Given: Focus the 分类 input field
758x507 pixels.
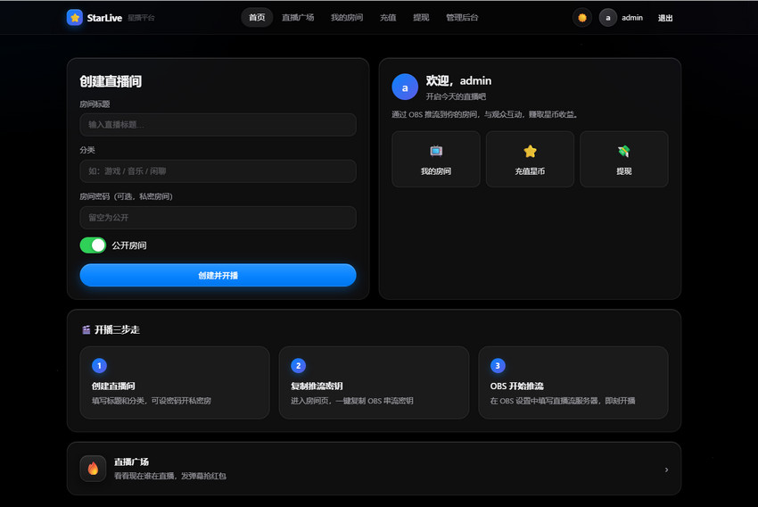Looking at the screenshot, I should (x=218, y=171).
